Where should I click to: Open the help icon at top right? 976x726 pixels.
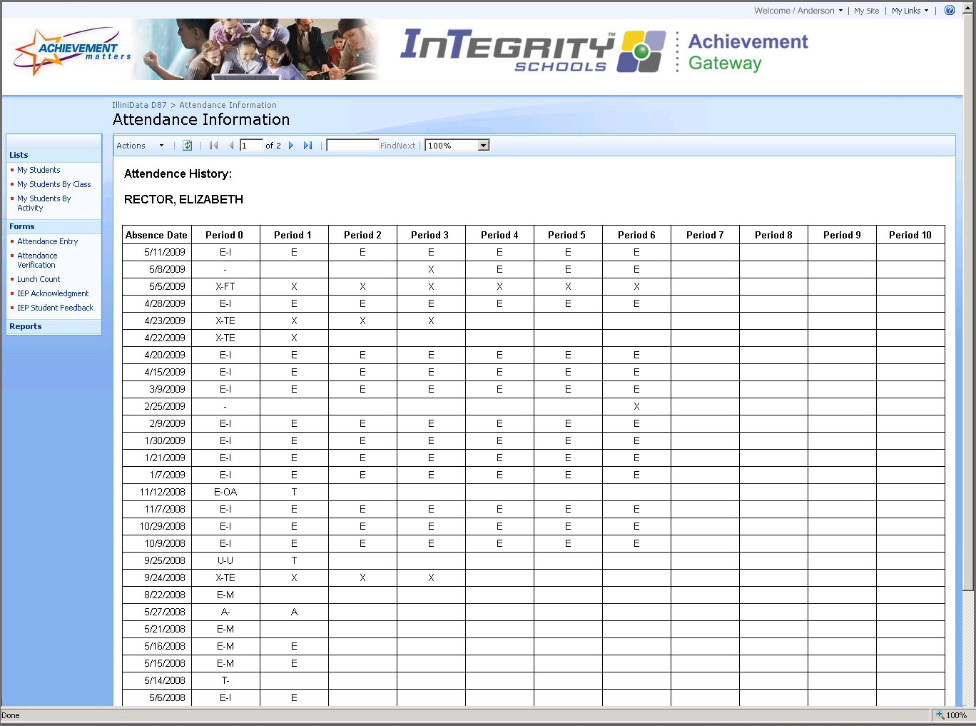(x=950, y=11)
